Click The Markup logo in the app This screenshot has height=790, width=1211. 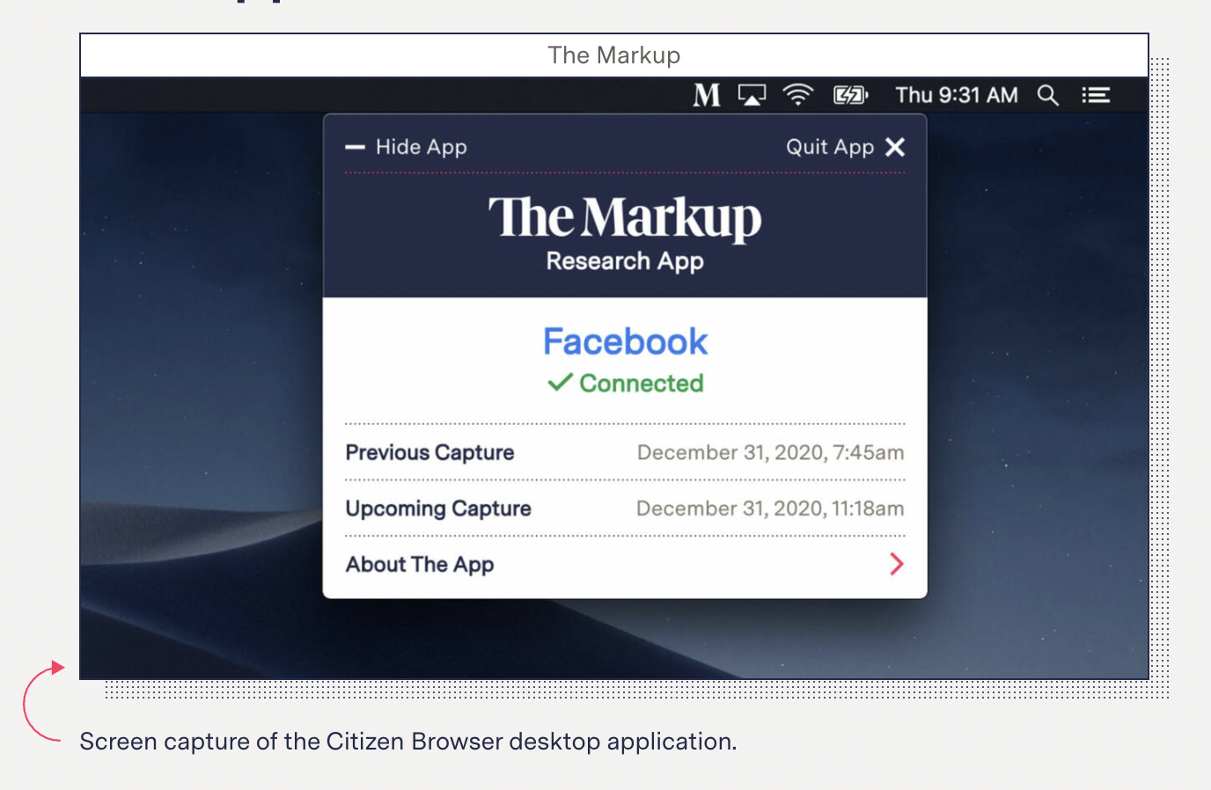coord(625,218)
